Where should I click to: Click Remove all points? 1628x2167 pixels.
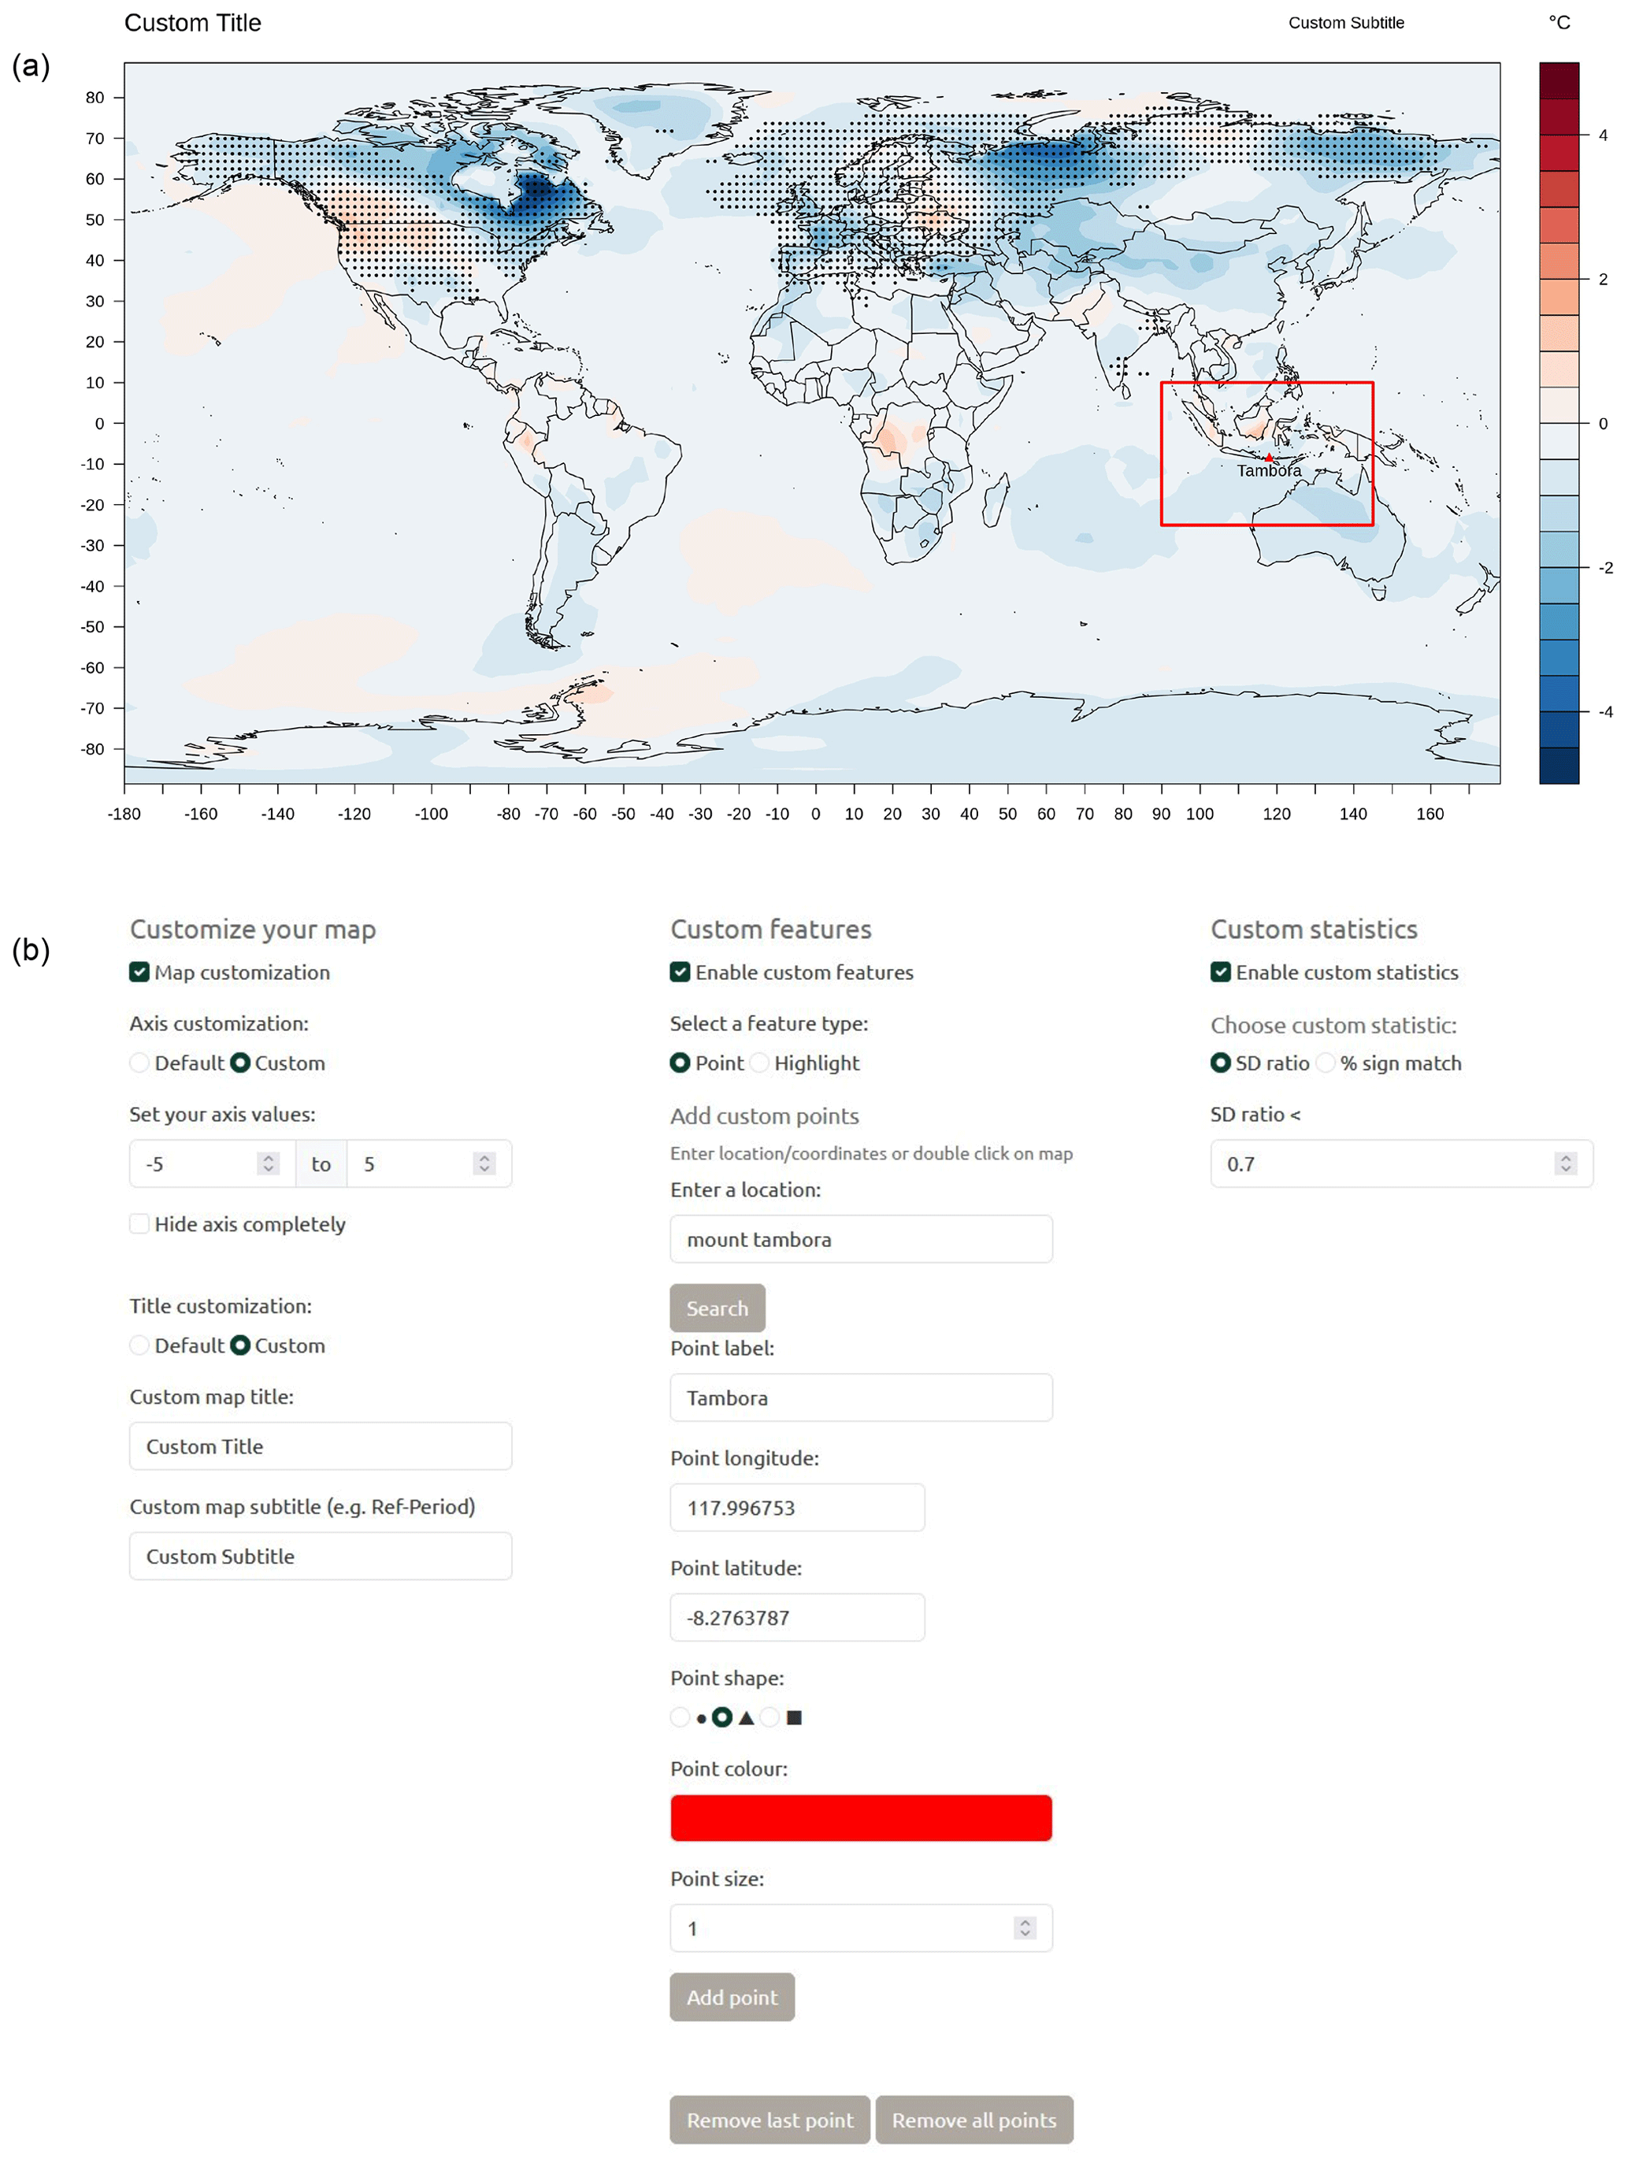click(973, 2120)
